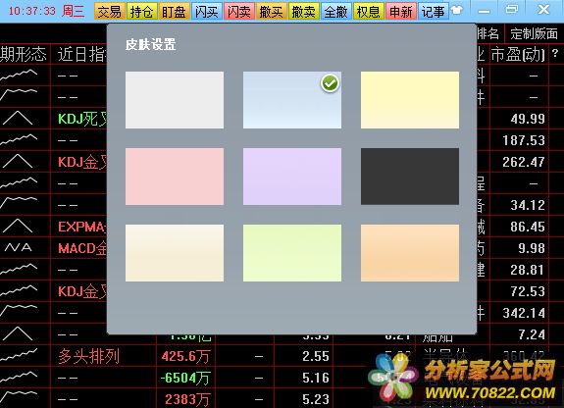Click the 市盈(动) column header

point(518,55)
